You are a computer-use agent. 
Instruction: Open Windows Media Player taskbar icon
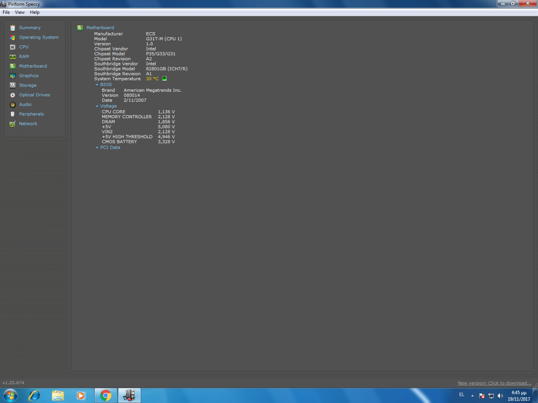click(81, 395)
